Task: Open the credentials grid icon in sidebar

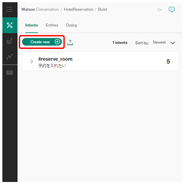Action: coord(10,73)
